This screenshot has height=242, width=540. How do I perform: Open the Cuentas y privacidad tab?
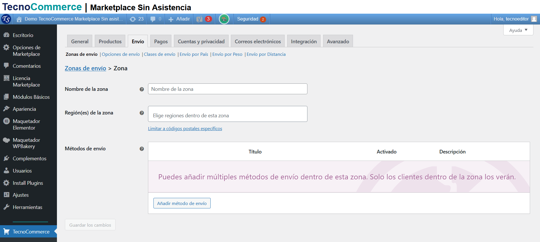(x=201, y=41)
